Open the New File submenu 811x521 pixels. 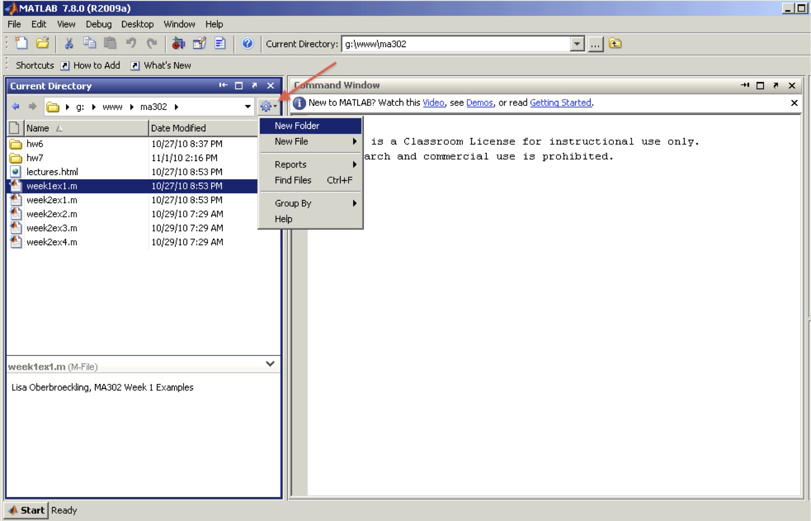310,141
